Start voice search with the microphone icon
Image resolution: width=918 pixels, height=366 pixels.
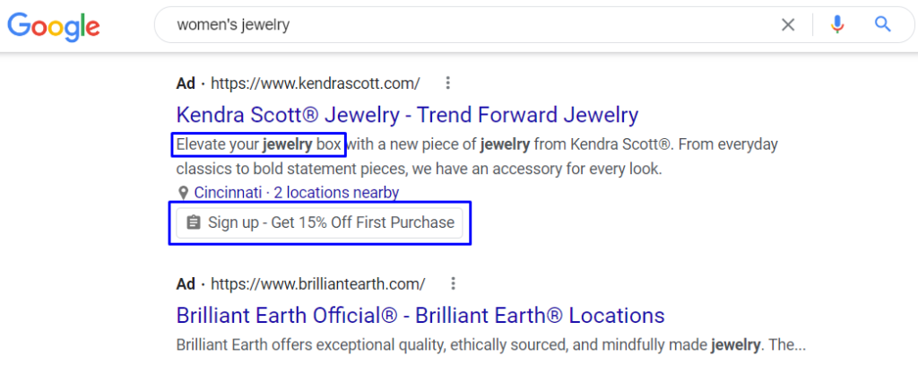[838, 24]
